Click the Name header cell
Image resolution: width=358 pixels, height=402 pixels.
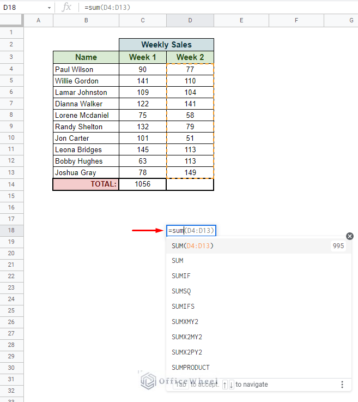pyautogui.click(x=86, y=57)
